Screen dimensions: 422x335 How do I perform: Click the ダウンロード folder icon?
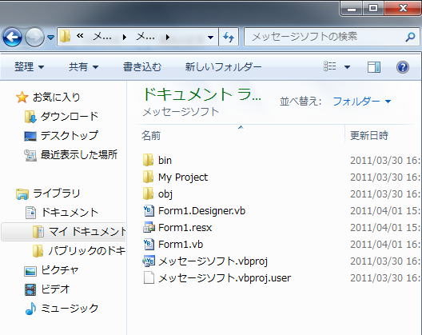click(x=30, y=117)
